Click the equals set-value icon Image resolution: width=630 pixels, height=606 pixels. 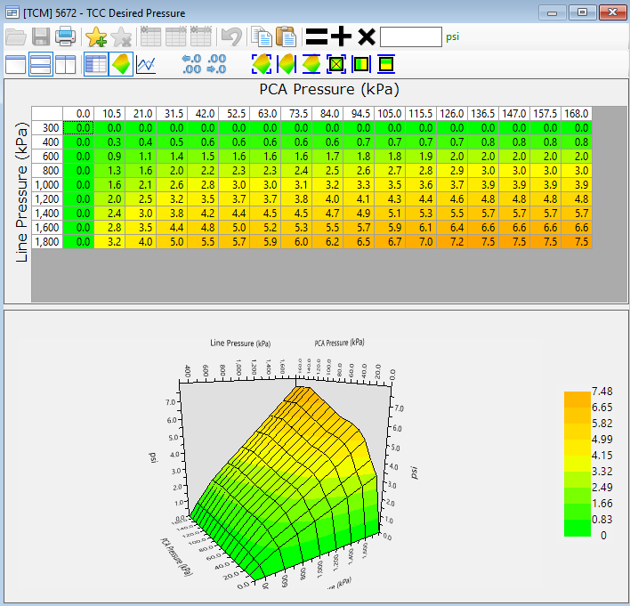(x=317, y=36)
